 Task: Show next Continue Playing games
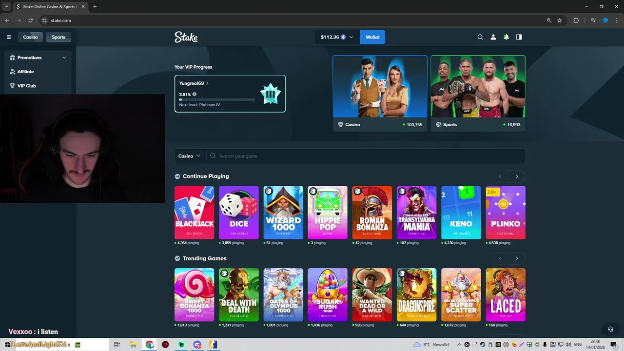pos(517,176)
